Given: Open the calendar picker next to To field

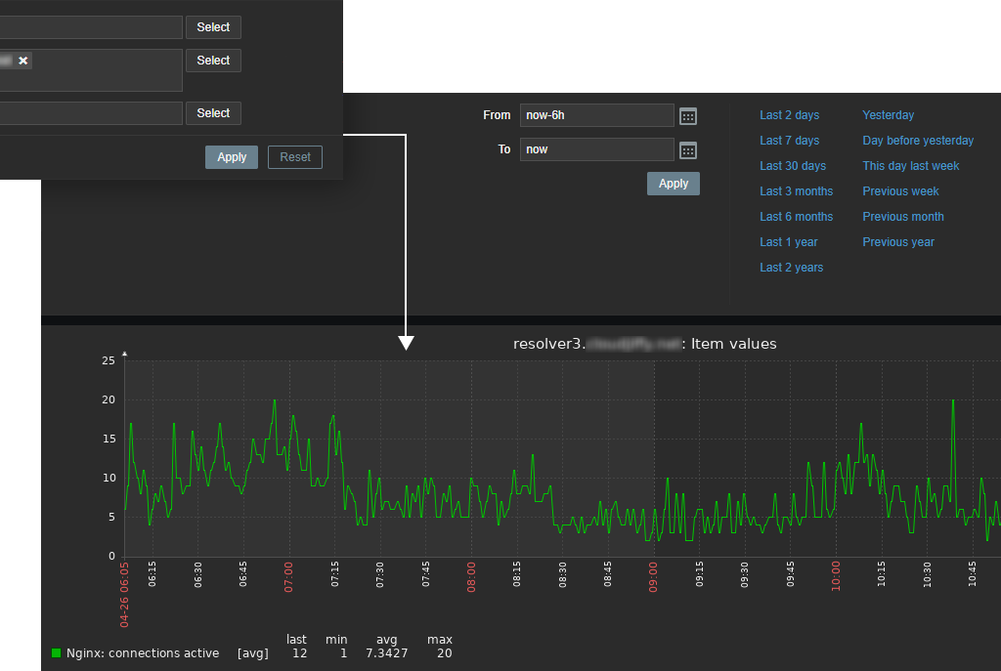Looking at the screenshot, I should click(x=687, y=150).
